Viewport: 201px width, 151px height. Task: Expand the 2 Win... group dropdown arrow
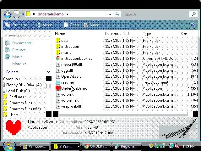pos(79,146)
